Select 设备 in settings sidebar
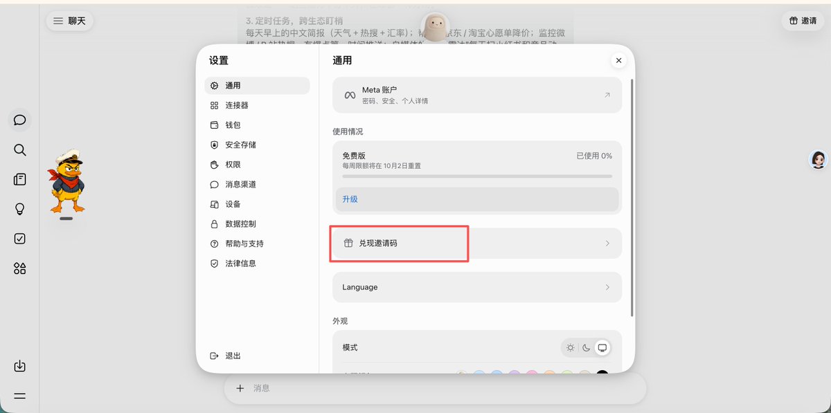 pyautogui.click(x=257, y=204)
